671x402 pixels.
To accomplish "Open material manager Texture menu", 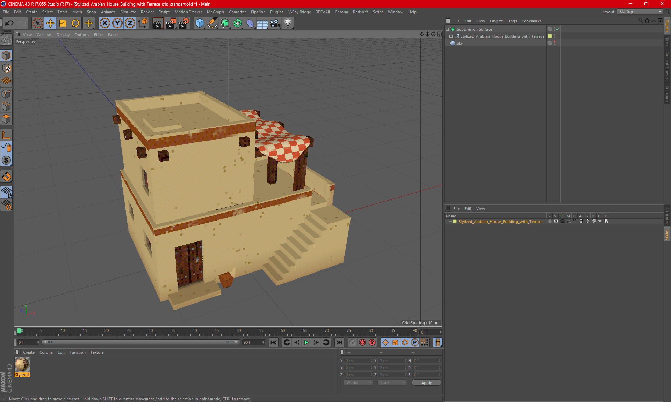I will pos(97,352).
